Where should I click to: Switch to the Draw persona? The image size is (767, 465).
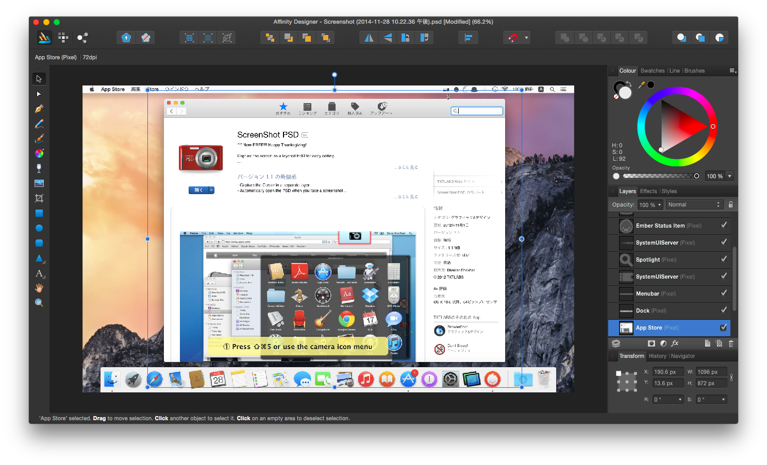44,37
